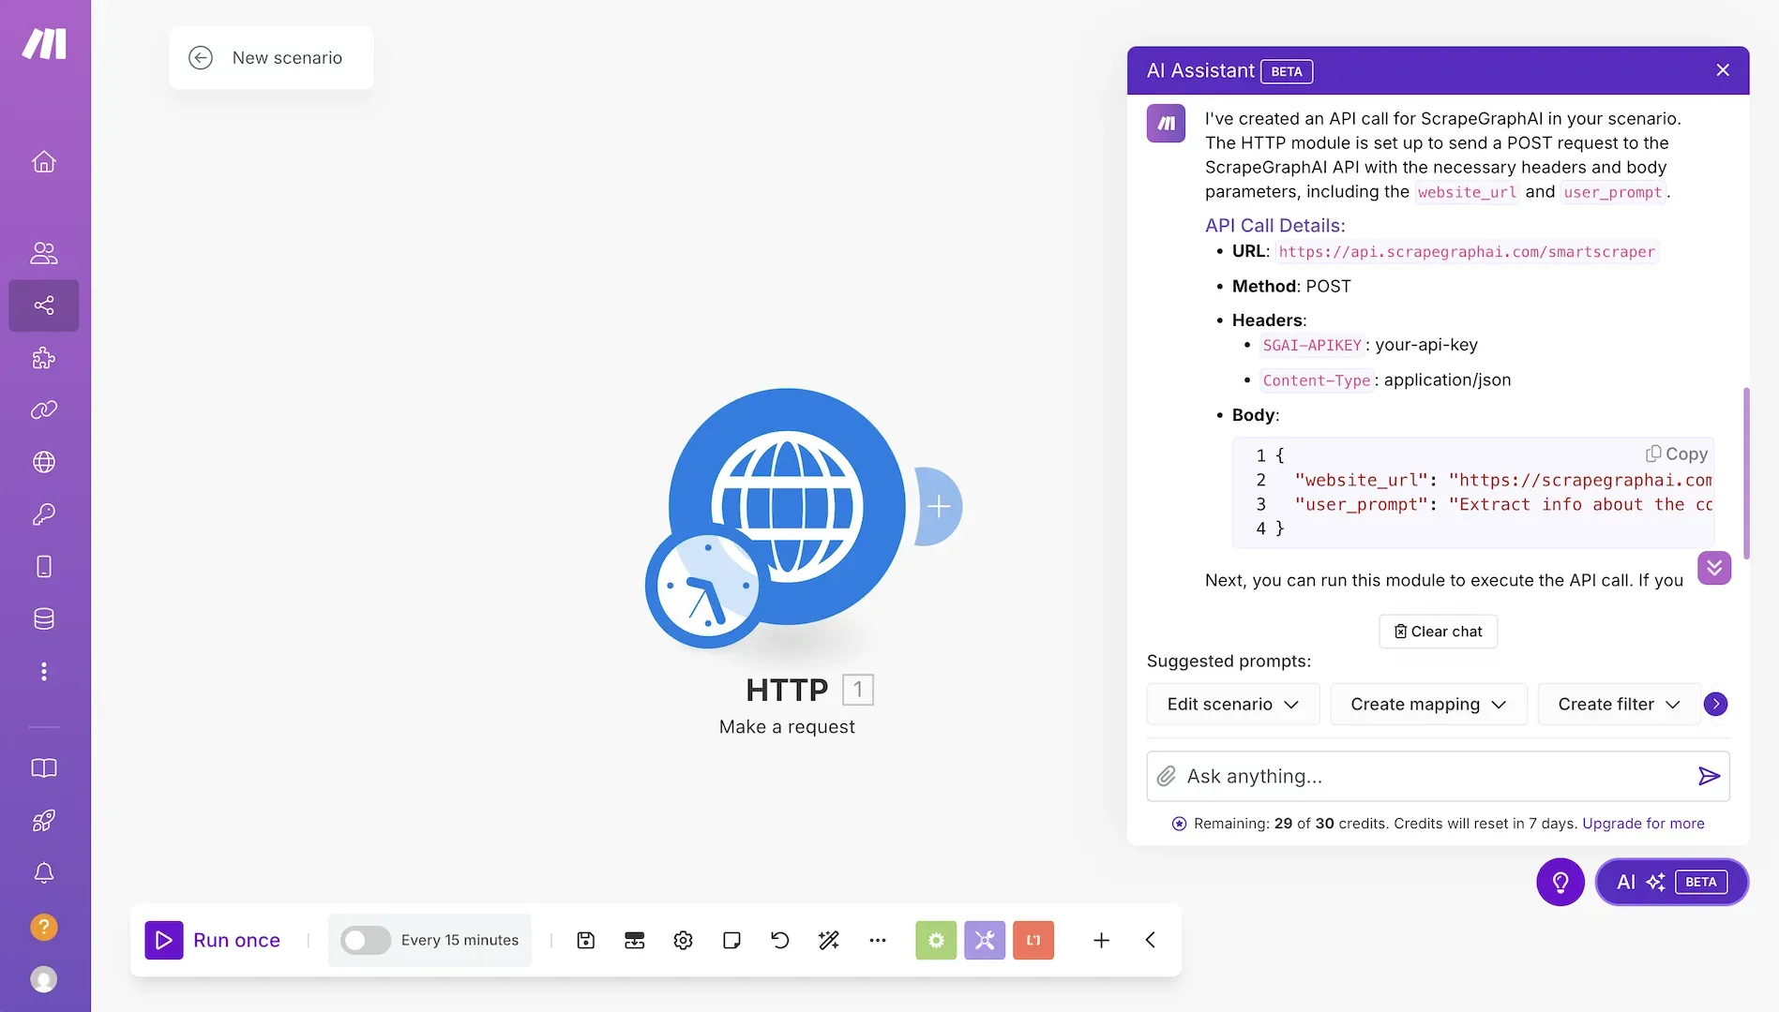The height and width of the screenshot is (1012, 1779).
Task: Click the scenario name New scenario
Action: [x=287, y=58]
